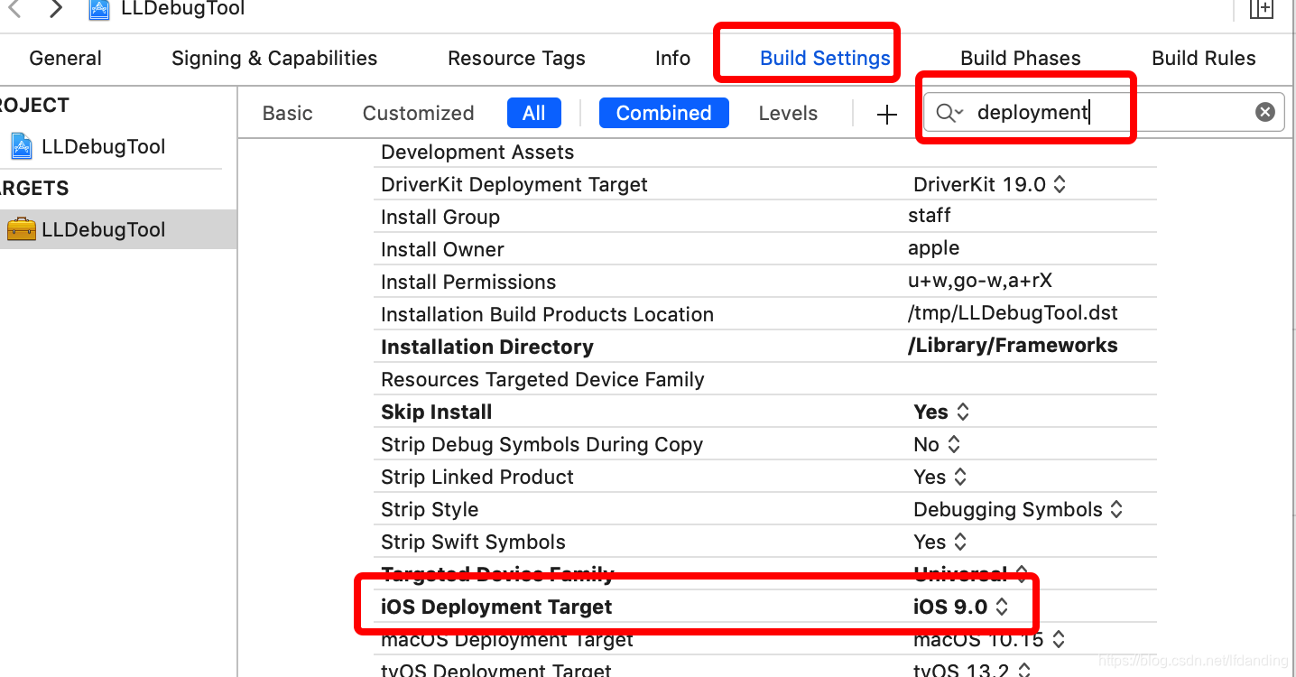Click the /tmp/LLDebugTool.dst value
Viewport: 1296px width, 677px height.
(1013, 312)
